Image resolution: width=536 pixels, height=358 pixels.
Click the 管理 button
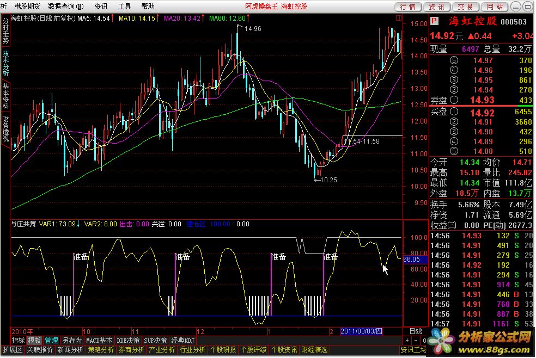(51, 340)
